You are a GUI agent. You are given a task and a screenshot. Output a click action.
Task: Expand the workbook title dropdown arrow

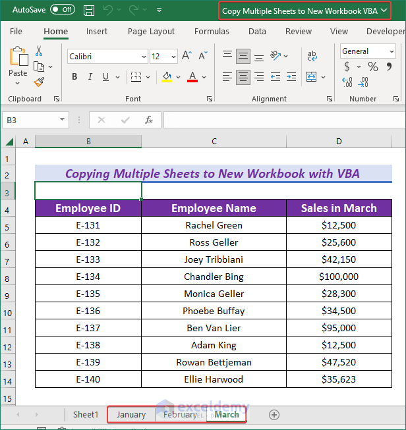point(384,11)
